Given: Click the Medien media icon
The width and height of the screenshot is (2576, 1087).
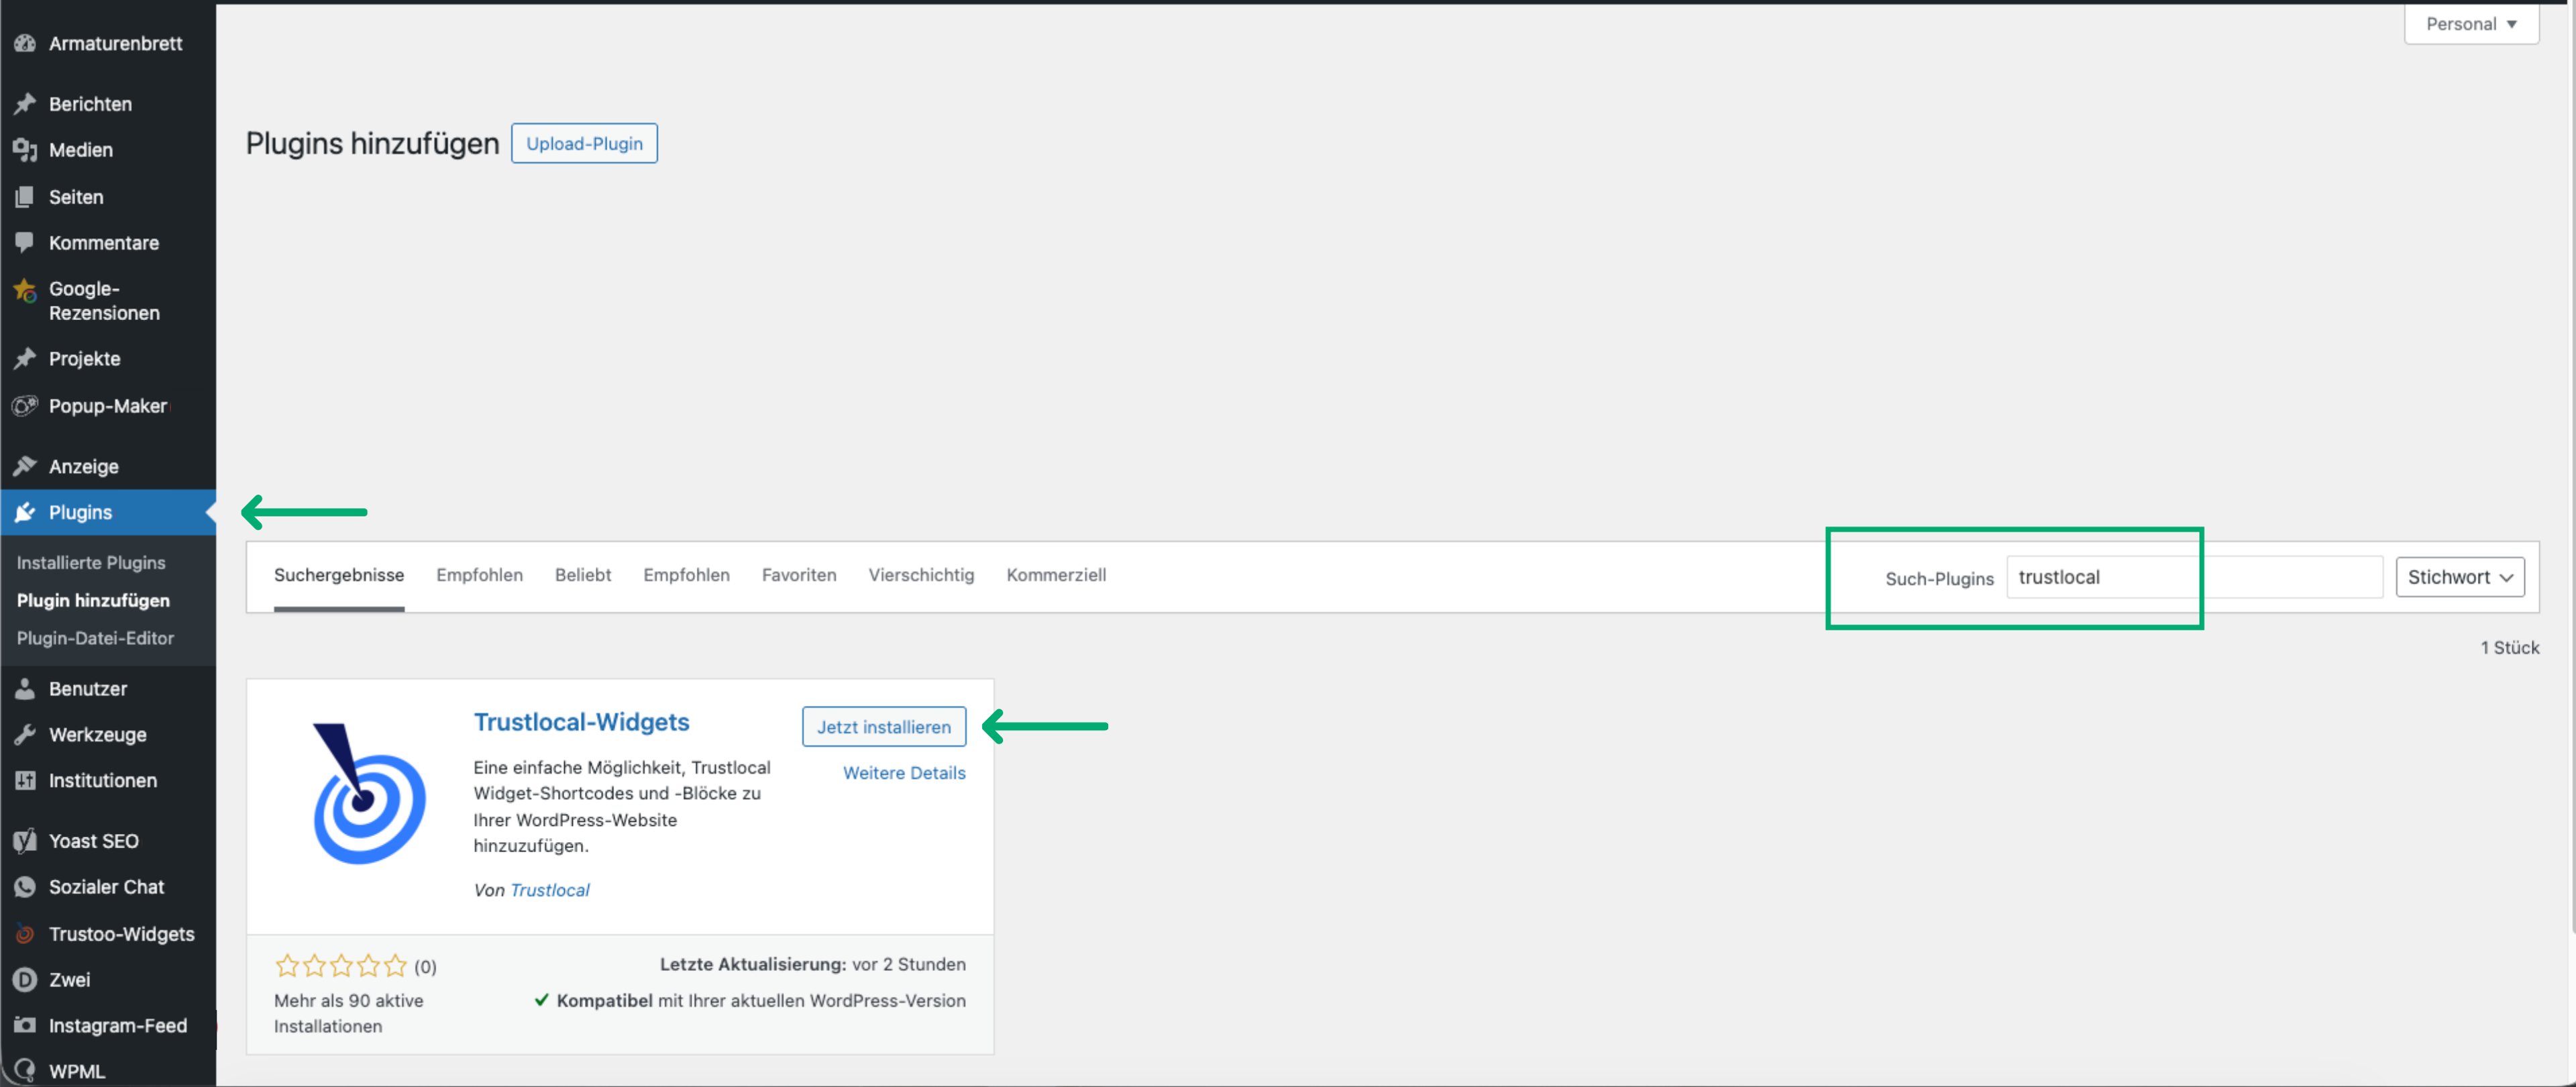Looking at the screenshot, I should click(x=25, y=150).
